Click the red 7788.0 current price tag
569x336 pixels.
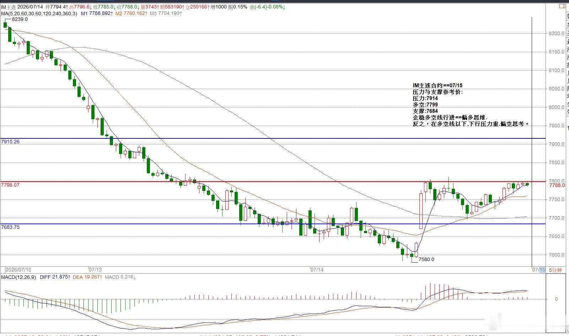(x=557, y=185)
